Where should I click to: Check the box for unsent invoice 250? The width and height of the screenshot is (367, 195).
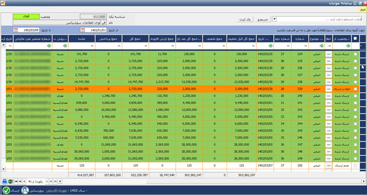355,166
